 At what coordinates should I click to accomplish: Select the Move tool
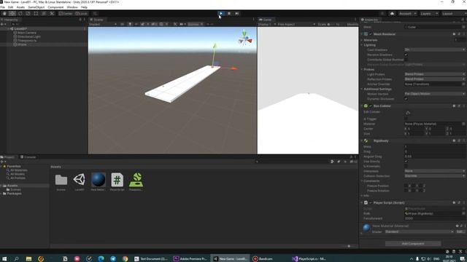coord(12,13)
